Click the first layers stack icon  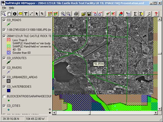pos(50,14)
